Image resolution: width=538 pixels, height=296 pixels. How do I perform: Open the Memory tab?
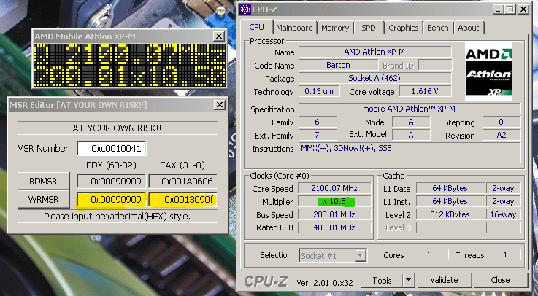(335, 28)
